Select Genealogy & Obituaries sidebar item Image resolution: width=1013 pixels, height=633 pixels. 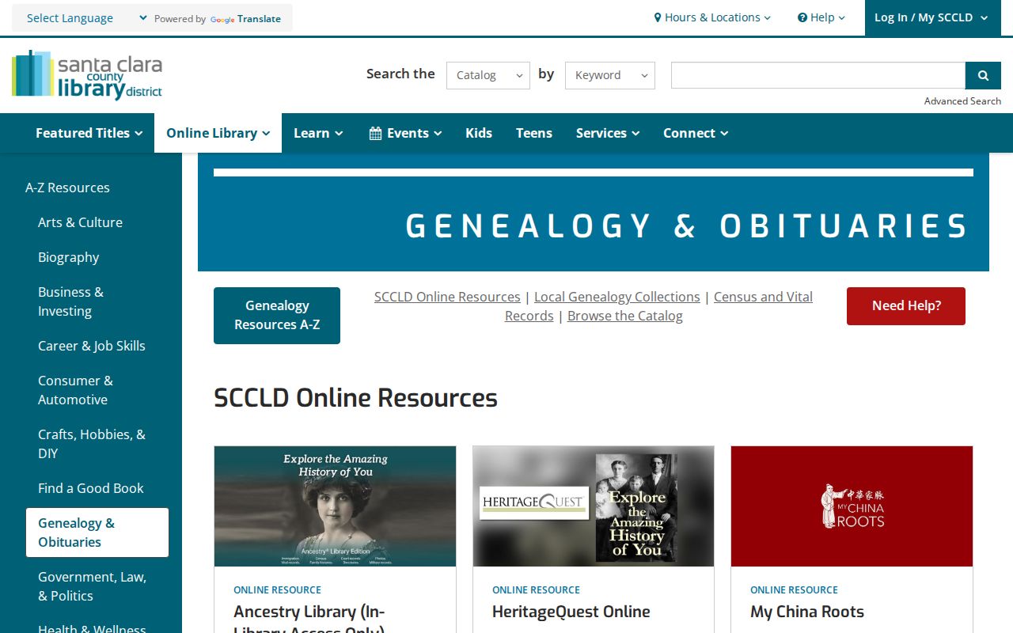(x=97, y=533)
